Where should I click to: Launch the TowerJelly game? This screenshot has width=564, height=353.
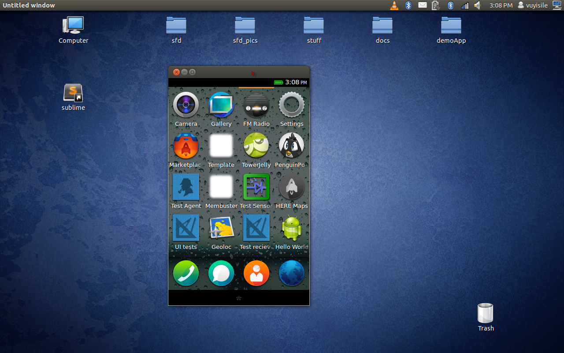tap(256, 146)
